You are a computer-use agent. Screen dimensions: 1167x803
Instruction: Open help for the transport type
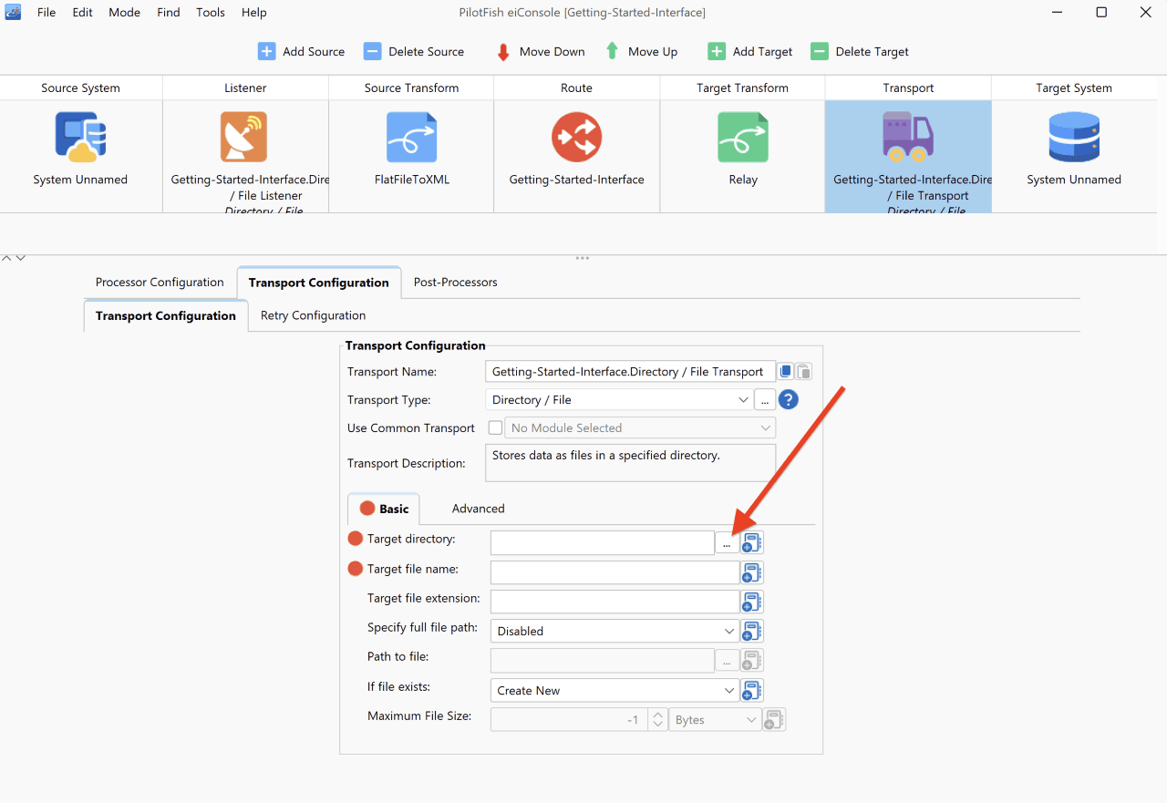coord(788,399)
